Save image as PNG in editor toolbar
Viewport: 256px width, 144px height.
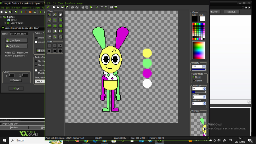(67, 7)
